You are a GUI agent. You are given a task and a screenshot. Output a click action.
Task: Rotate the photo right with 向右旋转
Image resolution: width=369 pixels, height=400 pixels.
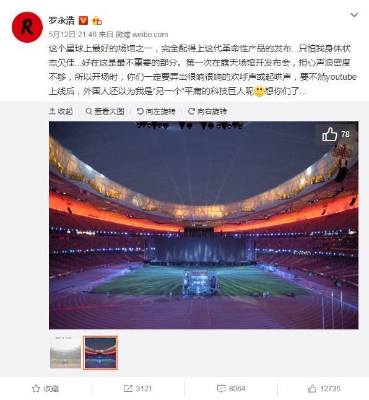click(207, 111)
